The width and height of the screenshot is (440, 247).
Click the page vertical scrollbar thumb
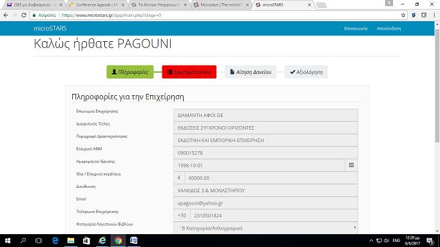[437, 86]
